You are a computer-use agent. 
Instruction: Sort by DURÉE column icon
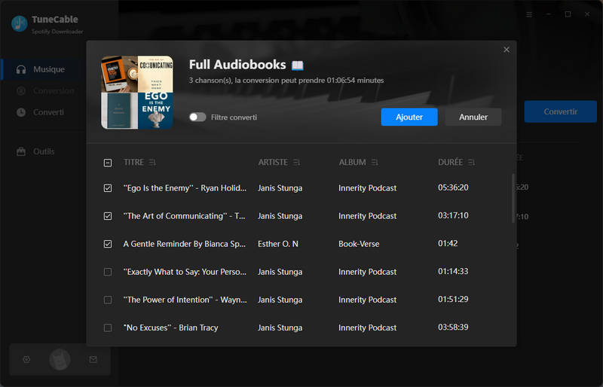pos(472,163)
